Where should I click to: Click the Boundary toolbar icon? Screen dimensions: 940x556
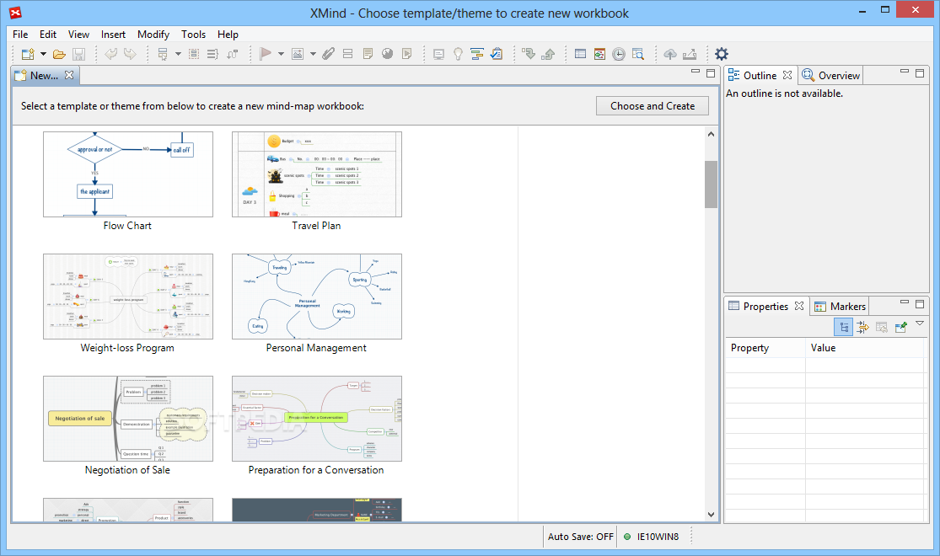194,54
